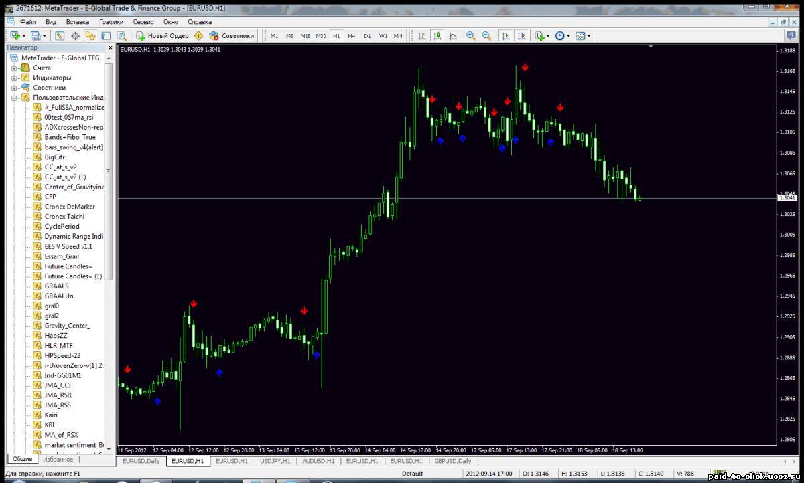Open the Файл menu

pyautogui.click(x=27, y=21)
